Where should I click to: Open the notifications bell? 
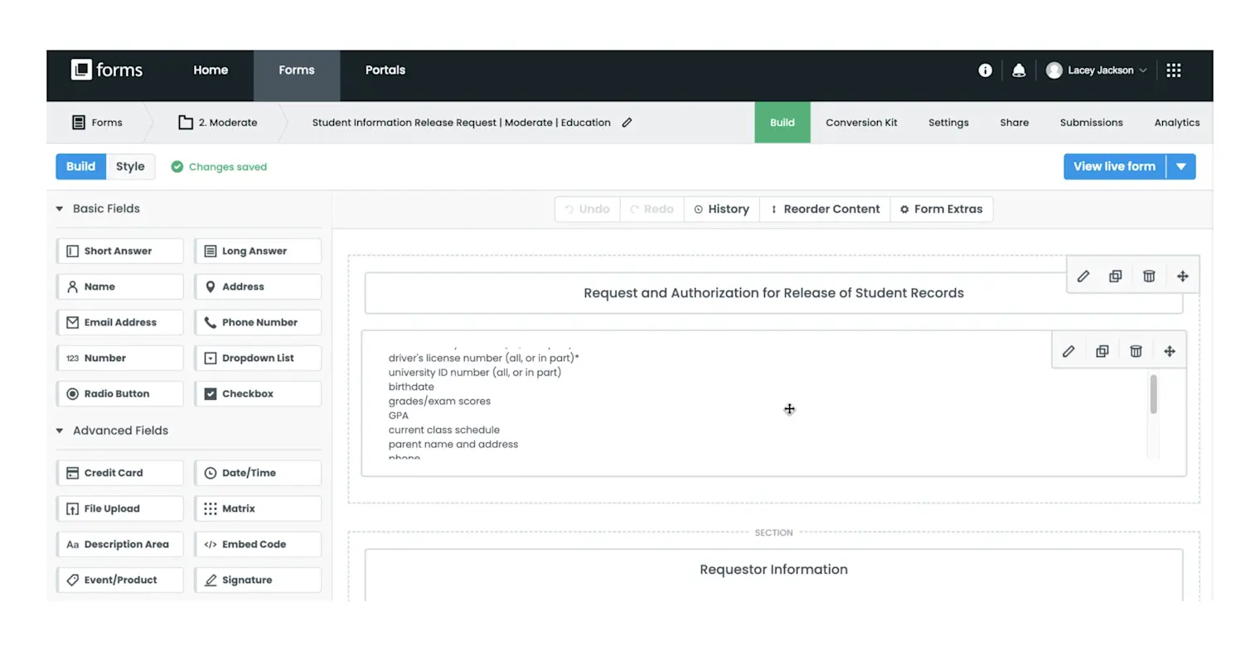click(1019, 70)
